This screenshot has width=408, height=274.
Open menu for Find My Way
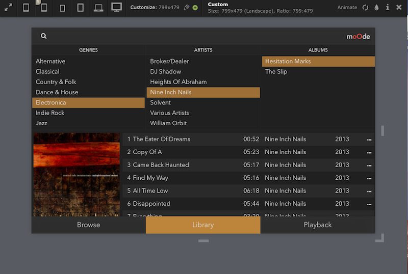[369, 178]
